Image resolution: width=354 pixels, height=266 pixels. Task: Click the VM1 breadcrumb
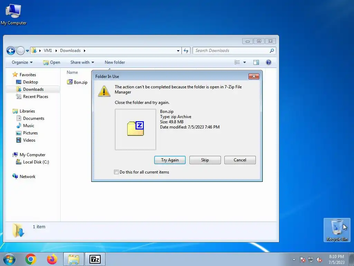[x=48, y=51]
